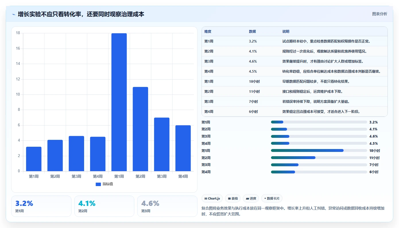
Task: Click the 4.5% cell in the table
Action: pyautogui.click(x=253, y=72)
